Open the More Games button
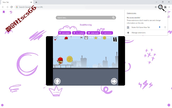This screenshot has height=108, width=172. pos(93,33)
